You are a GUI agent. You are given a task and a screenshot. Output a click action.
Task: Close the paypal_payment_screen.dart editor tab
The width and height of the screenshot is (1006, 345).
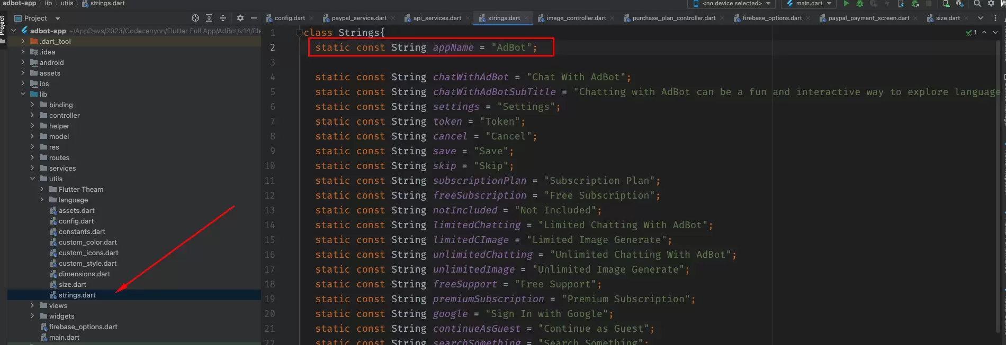pos(915,18)
